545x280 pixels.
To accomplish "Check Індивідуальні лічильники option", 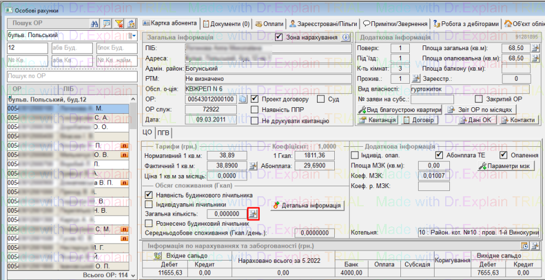I will pos(149,204).
